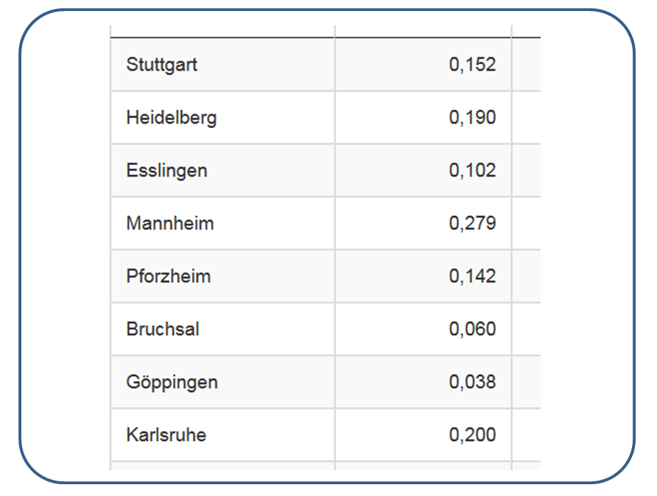Select value 0,152 for Stuttgart
Image resolution: width=657 pixels, height=496 pixels.
pos(424,65)
